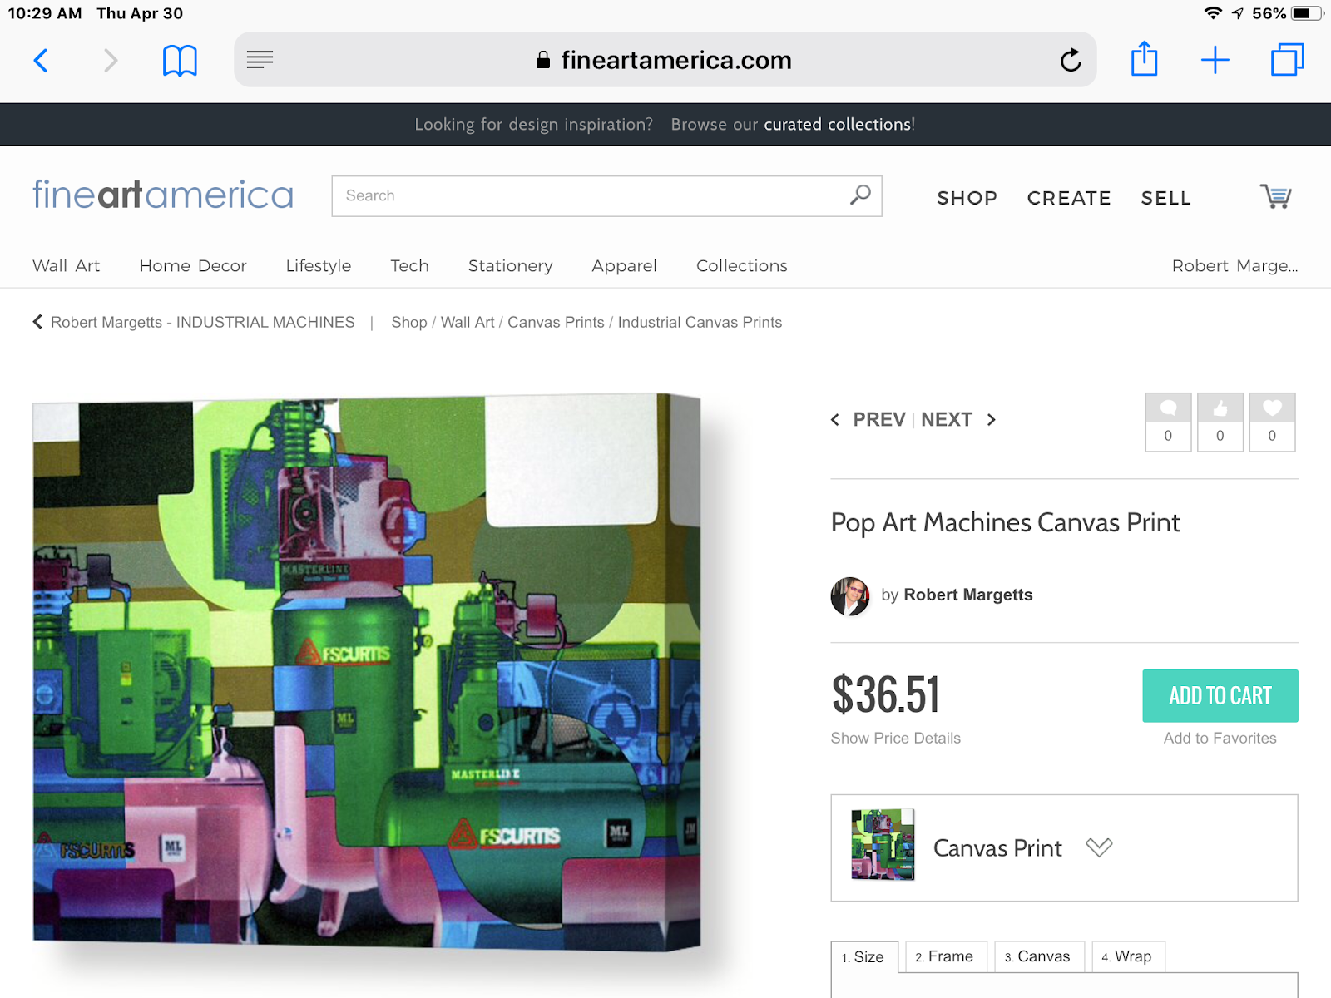The image size is (1331, 998).
Task: Open the shopping cart icon
Action: coord(1275,196)
